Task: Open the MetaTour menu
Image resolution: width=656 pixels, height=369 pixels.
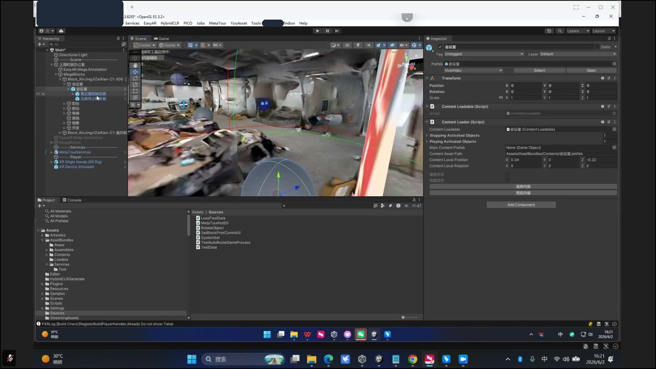Action: tap(217, 23)
